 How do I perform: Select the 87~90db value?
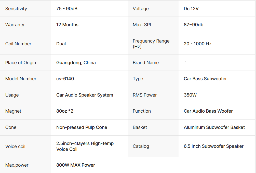tap(193, 25)
